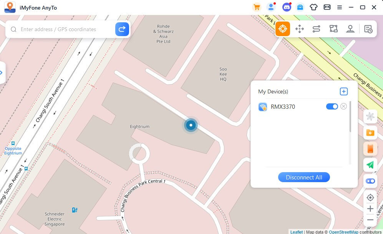This screenshot has width=383, height=234.
Task: Click the RMX3370 Wi-Fi device icon
Action: (263, 107)
